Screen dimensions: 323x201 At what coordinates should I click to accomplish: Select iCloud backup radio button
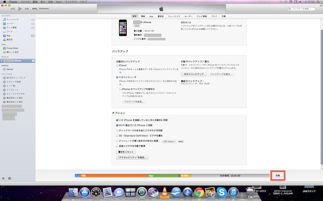(x=117, y=65)
